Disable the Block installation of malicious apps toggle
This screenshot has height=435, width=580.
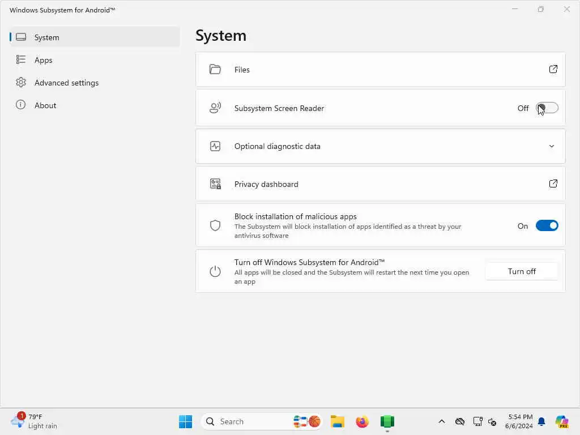(547, 225)
